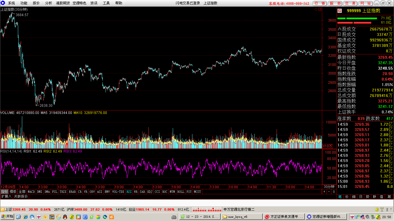394x221 pixels.
Task: Click the 交易 button in title bar
Action: [x=350, y=3]
